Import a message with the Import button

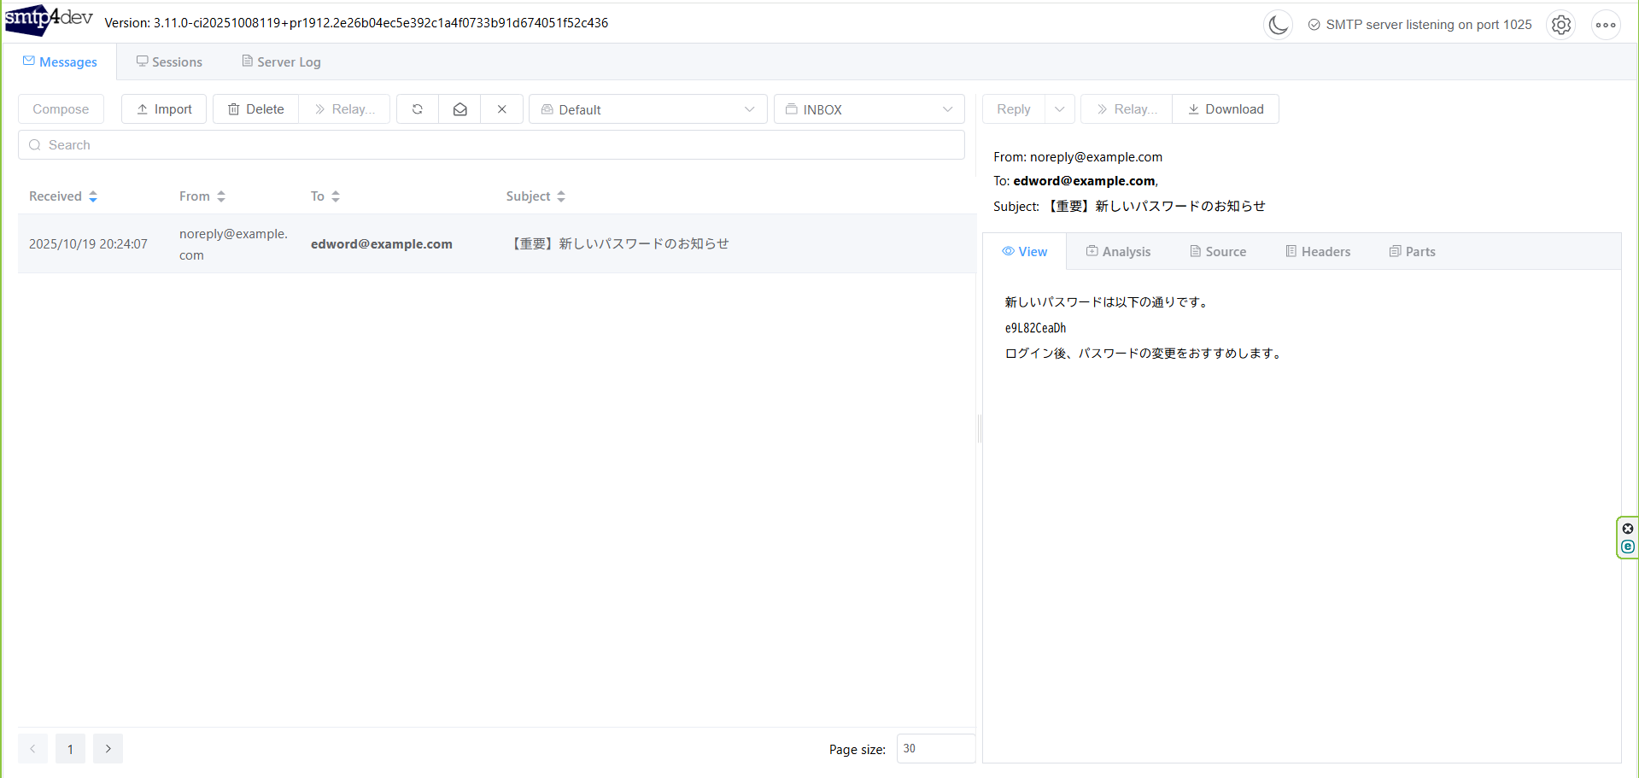(164, 109)
